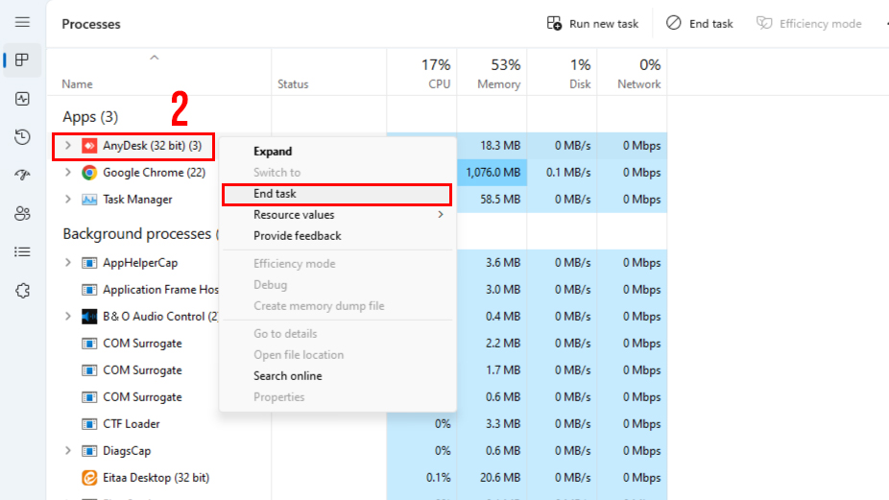
Task: Open the Performance sidebar icon
Action: [22, 99]
